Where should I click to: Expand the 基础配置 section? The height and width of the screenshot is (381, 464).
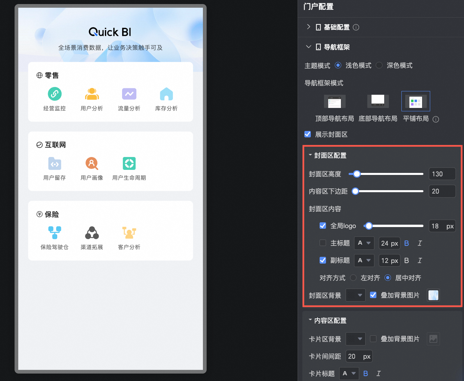[308, 27]
